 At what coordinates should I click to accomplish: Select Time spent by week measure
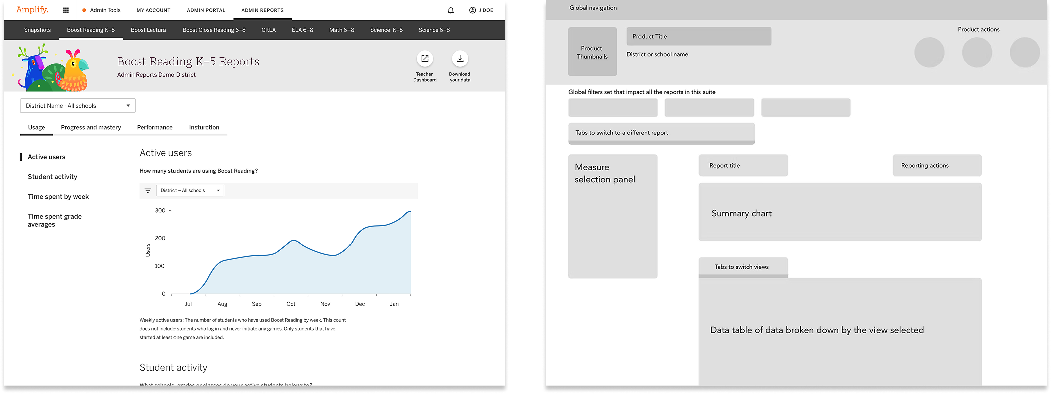coord(58,197)
